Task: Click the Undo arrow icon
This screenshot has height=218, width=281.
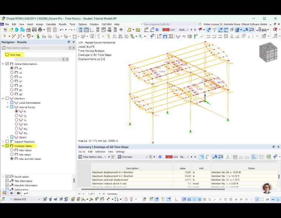Action: [x=62, y=30]
